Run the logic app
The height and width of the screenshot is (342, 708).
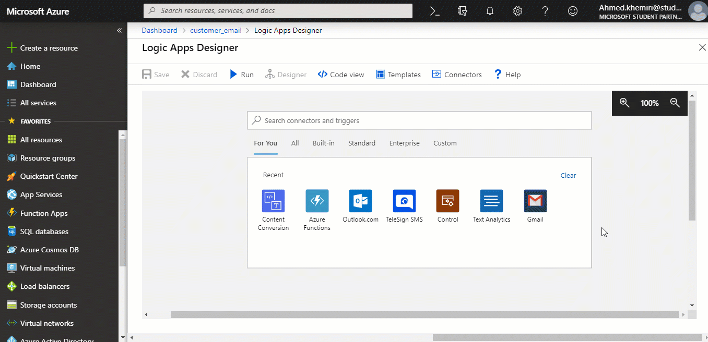242,75
